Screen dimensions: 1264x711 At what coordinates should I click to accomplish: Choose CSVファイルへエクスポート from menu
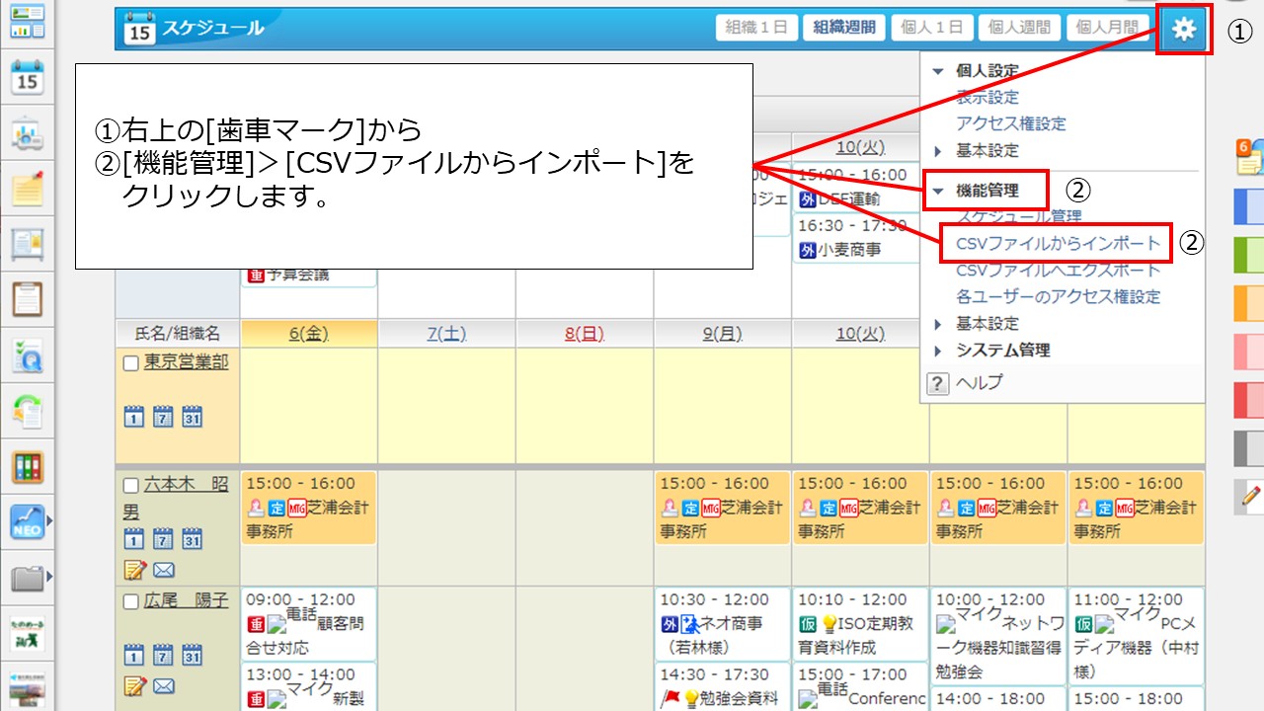click(x=1058, y=270)
